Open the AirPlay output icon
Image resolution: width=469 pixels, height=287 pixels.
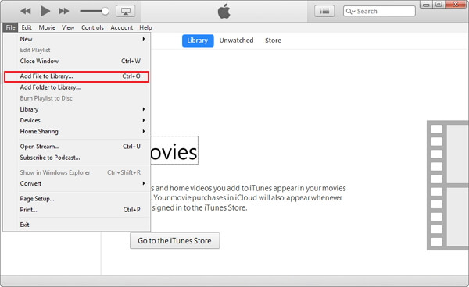(x=125, y=12)
